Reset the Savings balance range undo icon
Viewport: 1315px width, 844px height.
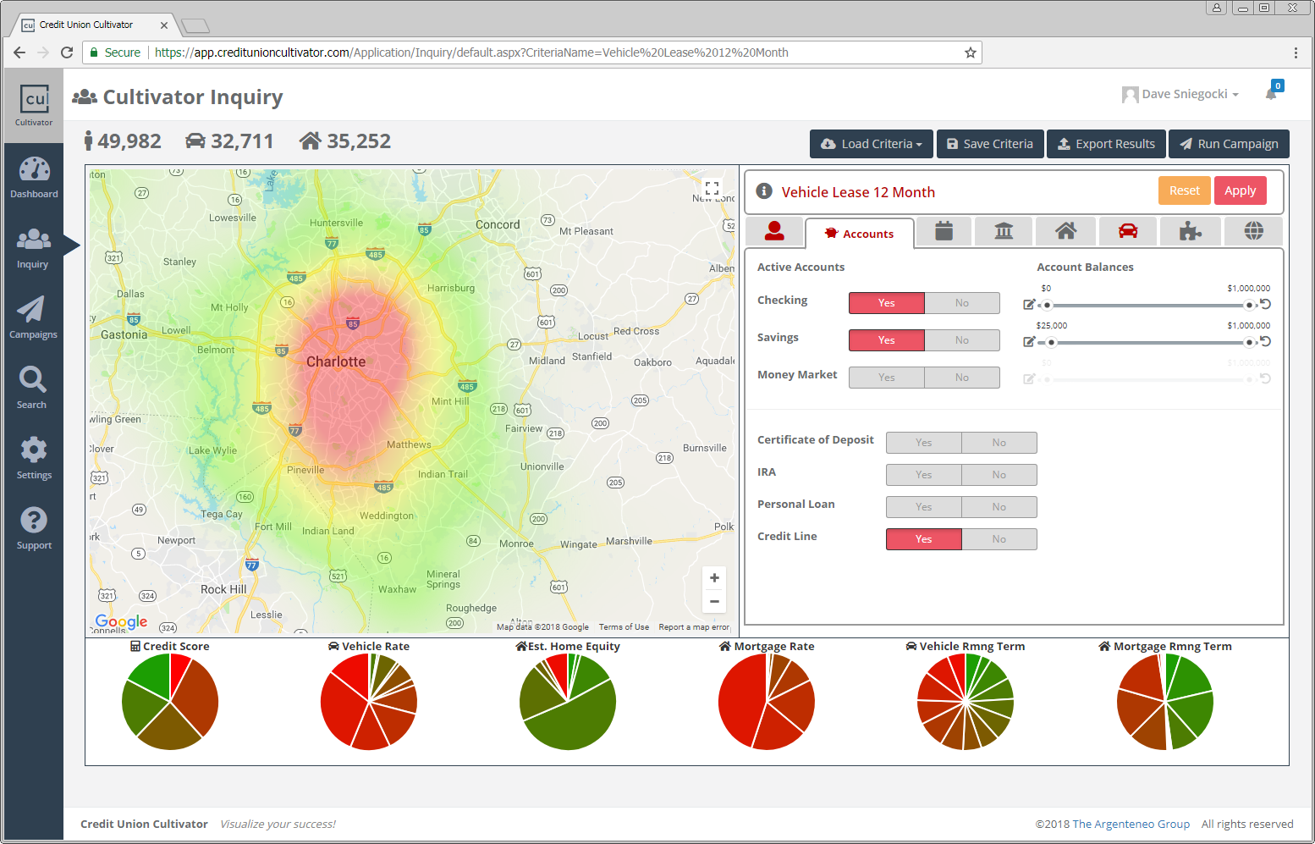point(1266,341)
